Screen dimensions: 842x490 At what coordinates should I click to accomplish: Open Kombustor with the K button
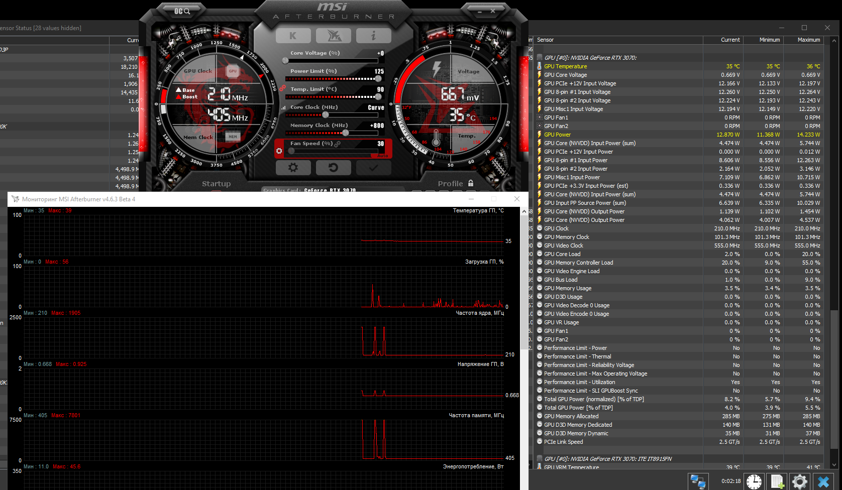(x=293, y=36)
